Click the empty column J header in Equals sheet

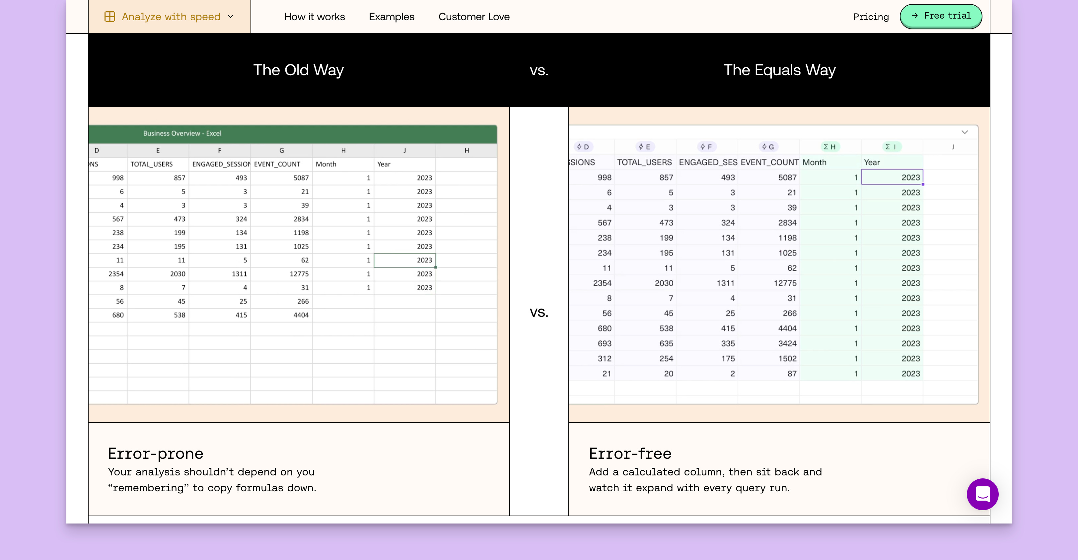click(x=953, y=147)
